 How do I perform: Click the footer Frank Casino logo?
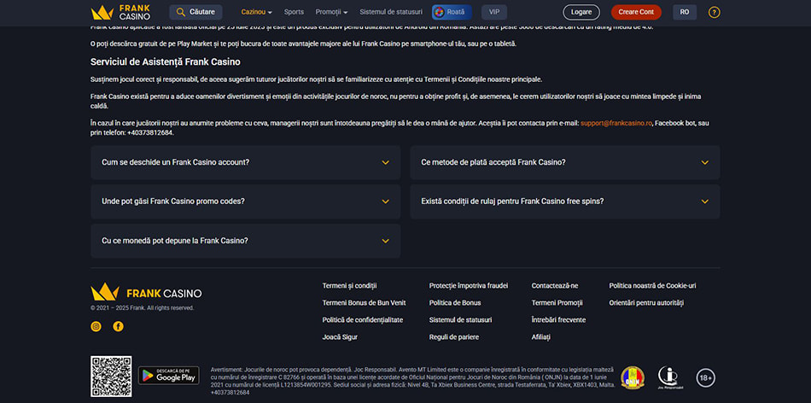[146, 292]
